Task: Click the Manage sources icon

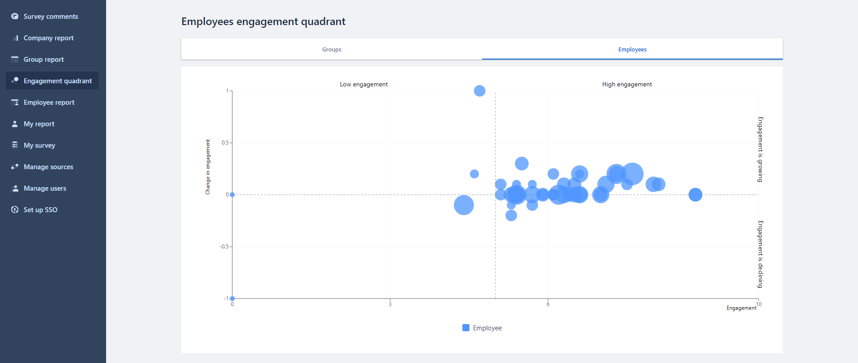Action: (x=15, y=167)
